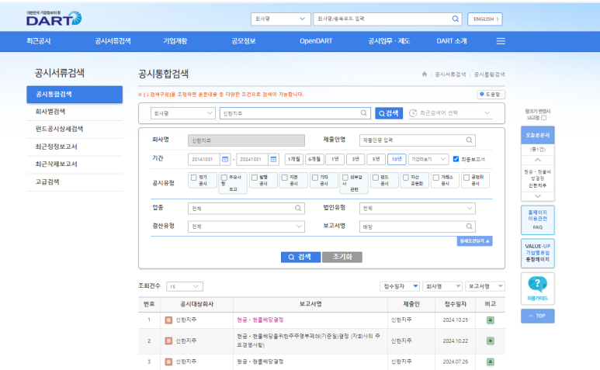
Task: Click magnifier in 보고서명 field
Action: click(469, 226)
